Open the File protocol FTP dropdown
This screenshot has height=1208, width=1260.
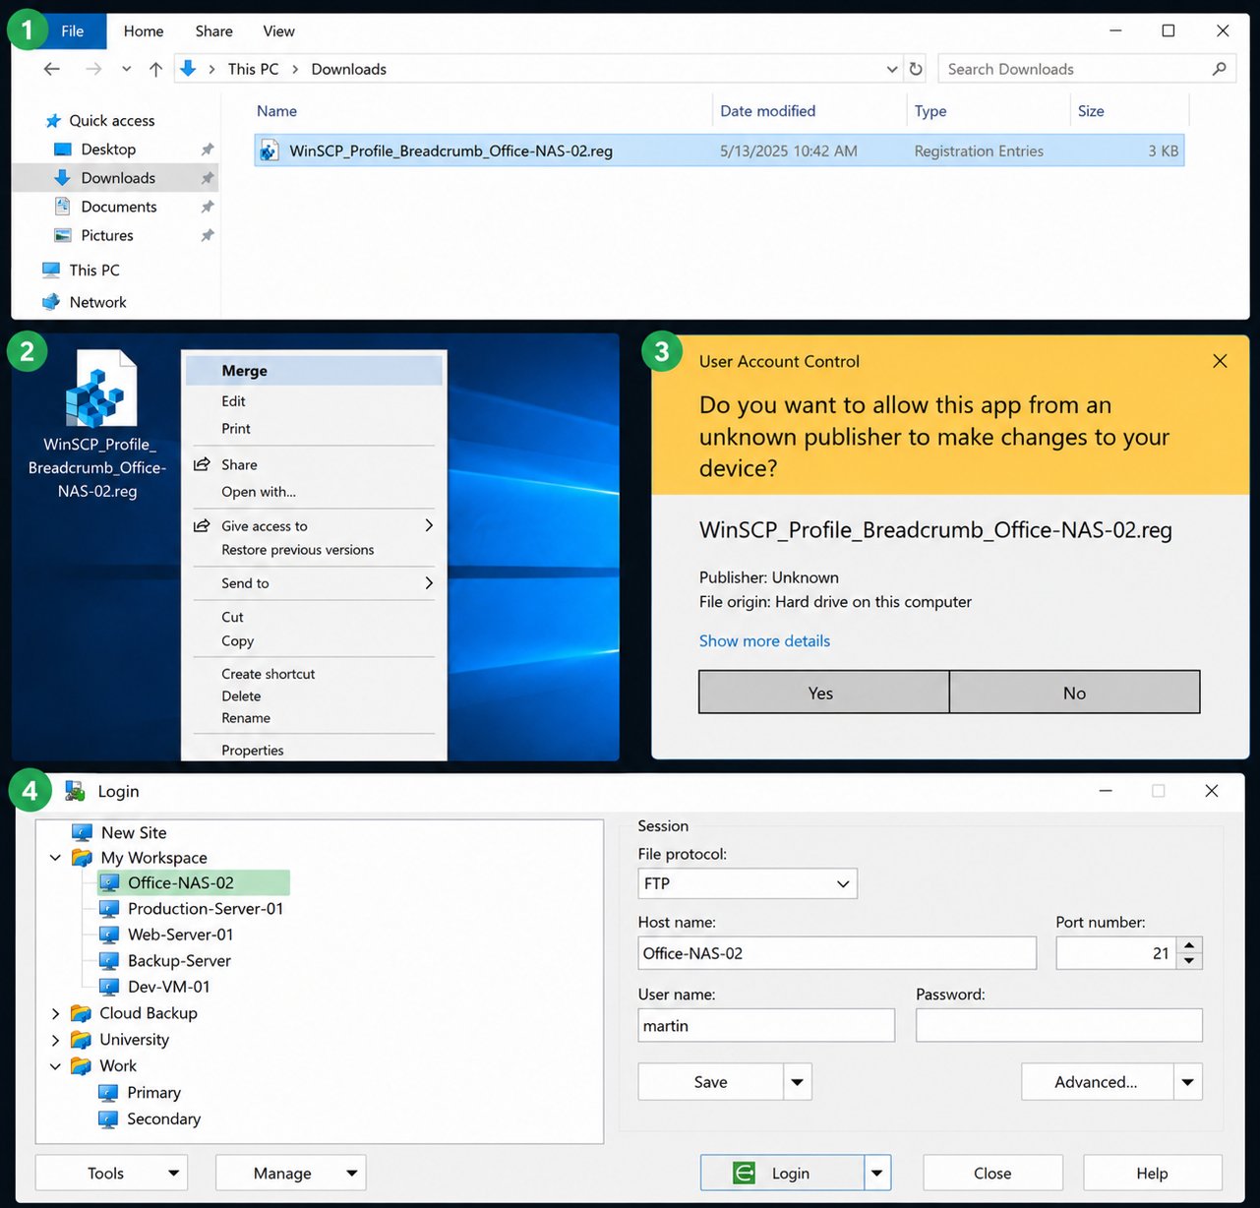click(748, 883)
